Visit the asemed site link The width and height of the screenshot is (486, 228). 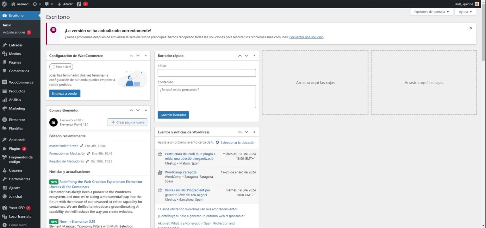click(20, 4)
